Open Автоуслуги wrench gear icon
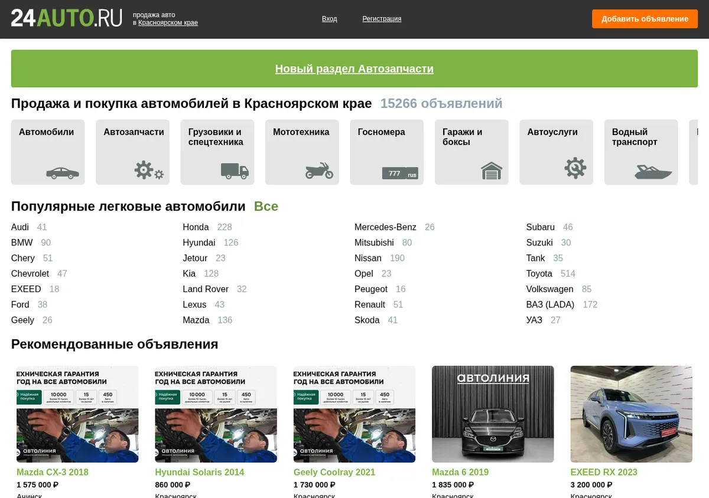Viewport: 709px width, 498px height. click(575, 168)
